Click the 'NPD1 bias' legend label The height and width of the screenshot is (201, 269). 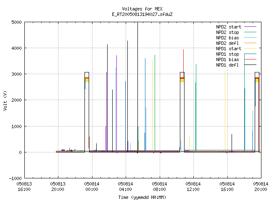(x=227, y=59)
